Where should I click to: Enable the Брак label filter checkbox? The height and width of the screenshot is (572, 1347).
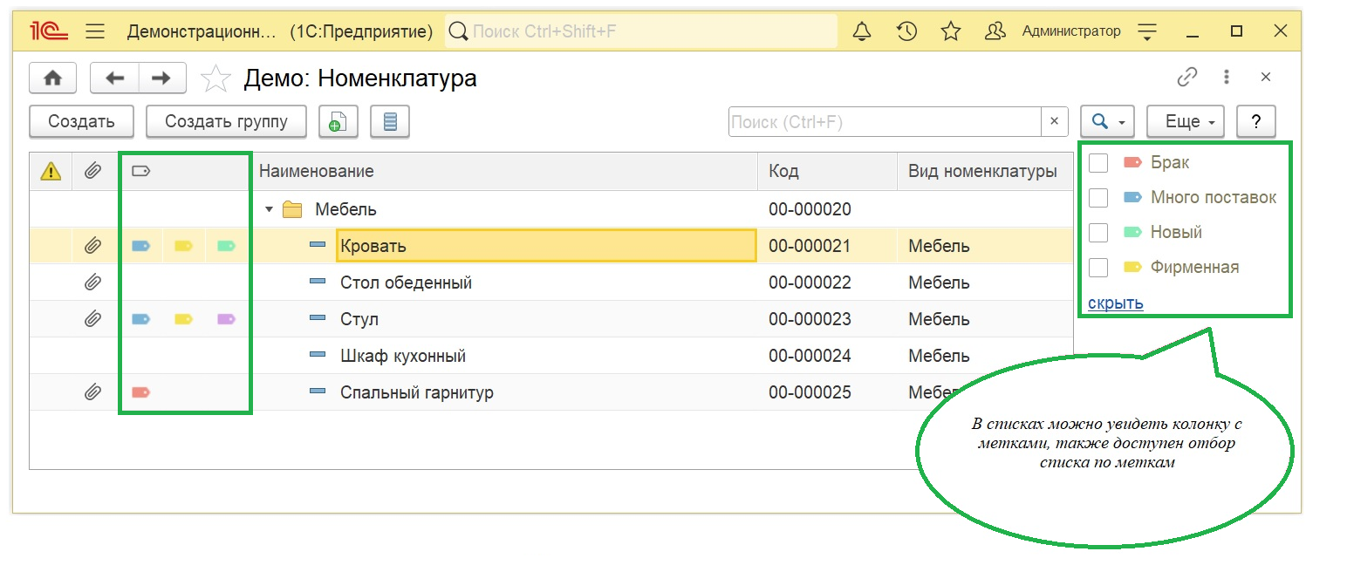tap(1098, 163)
